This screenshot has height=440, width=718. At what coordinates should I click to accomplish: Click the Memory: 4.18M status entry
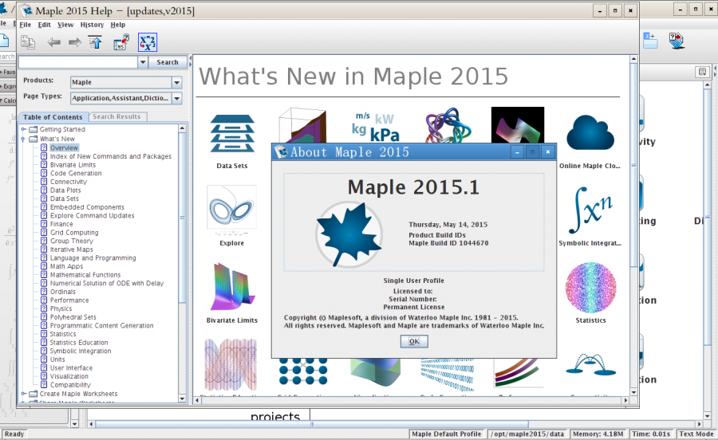(x=598, y=434)
